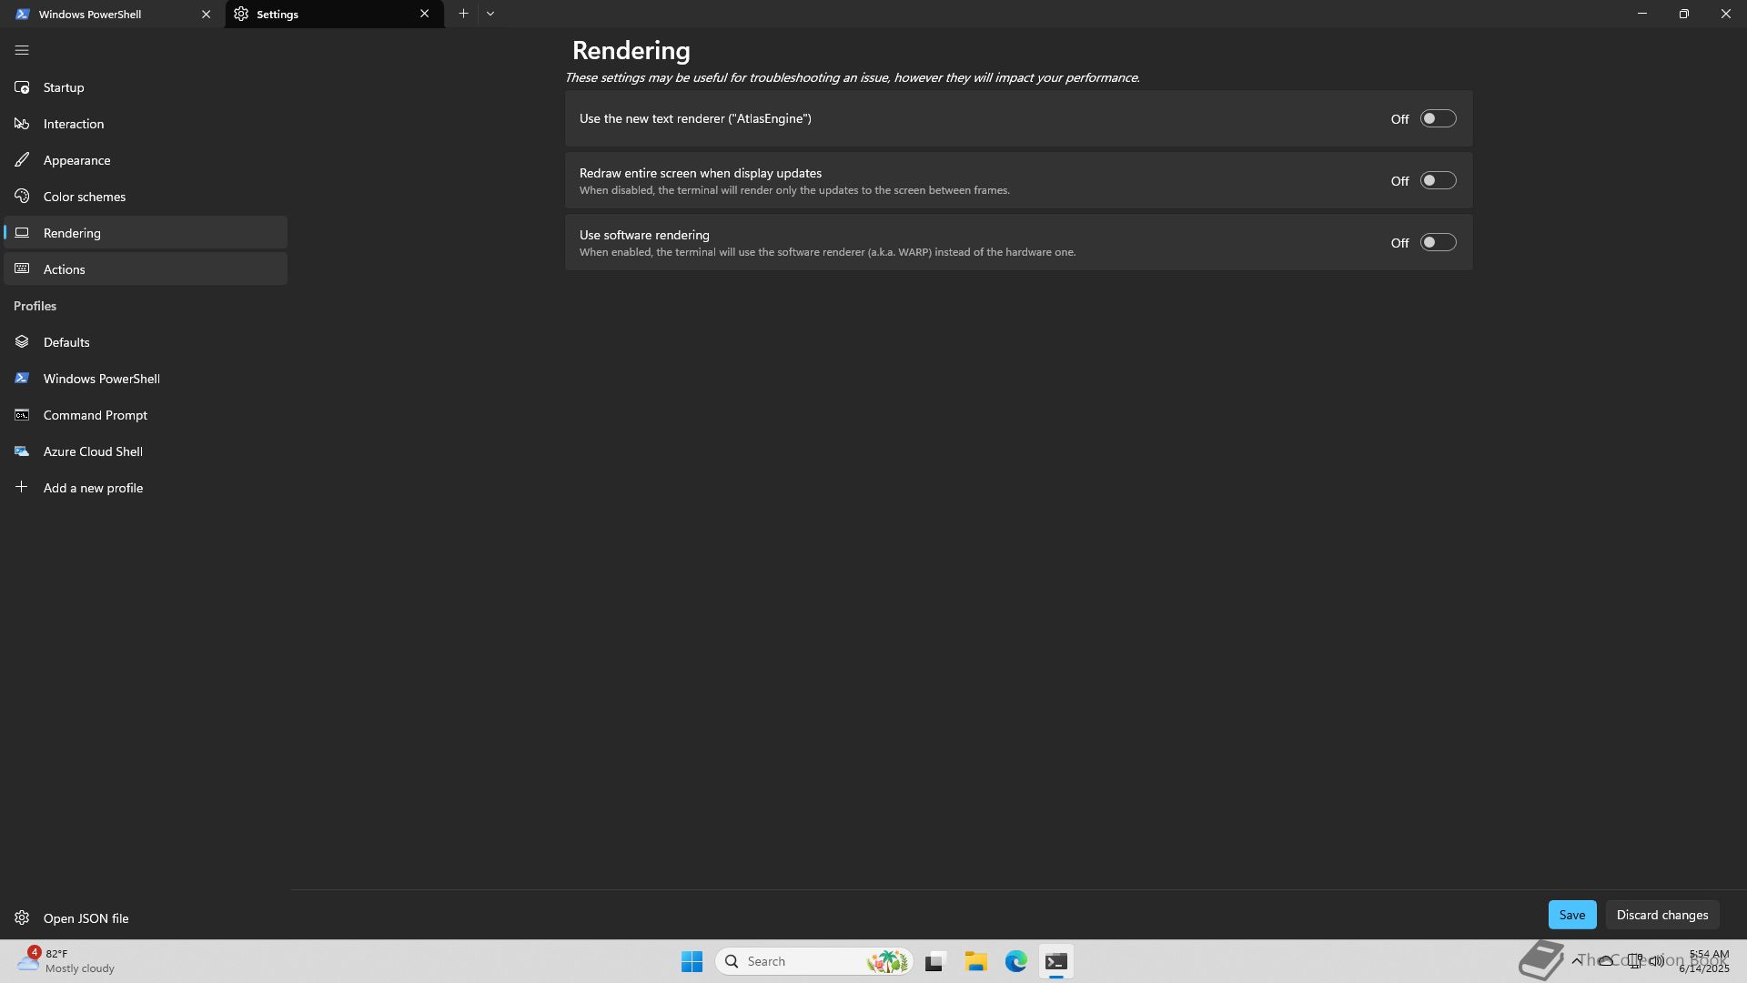The height and width of the screenshot is (983, 1747).
Task: Click the Discard changes button
Action: (1661, 915)
